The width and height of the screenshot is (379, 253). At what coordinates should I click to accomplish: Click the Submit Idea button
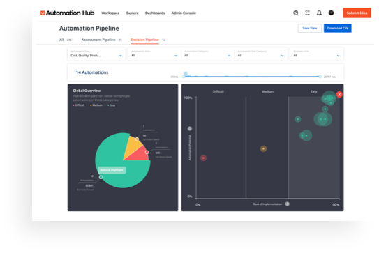point(357,13)
